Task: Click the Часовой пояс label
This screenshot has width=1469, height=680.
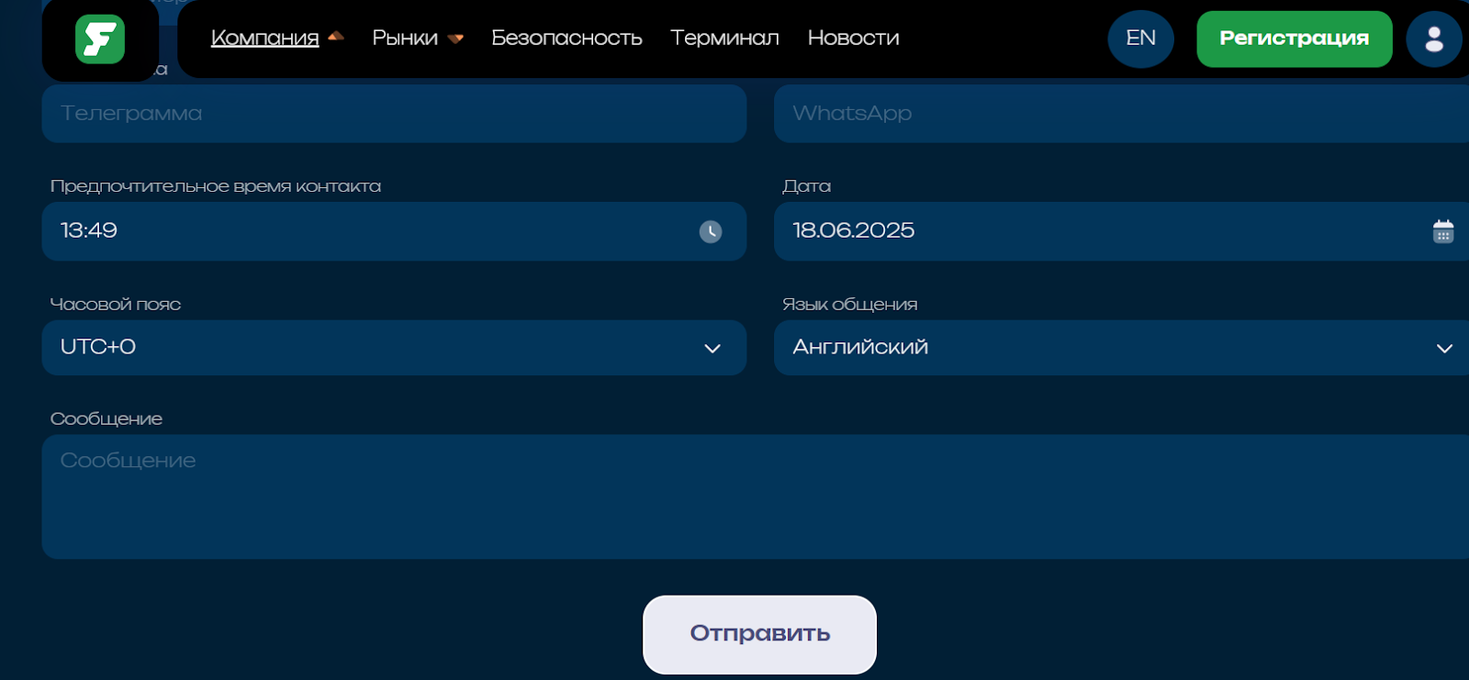Action: [116, 304]
